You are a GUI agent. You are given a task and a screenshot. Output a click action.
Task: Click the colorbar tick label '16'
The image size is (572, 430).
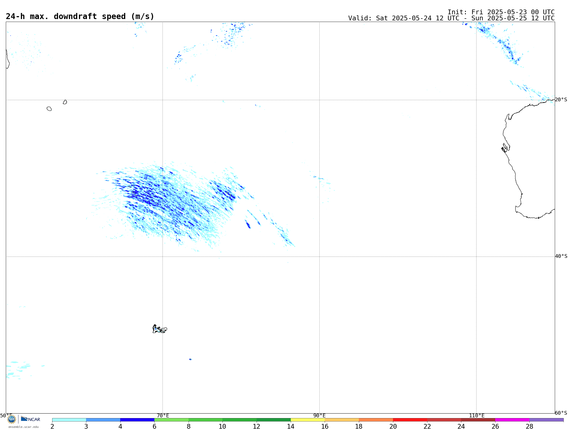(325, 427)
